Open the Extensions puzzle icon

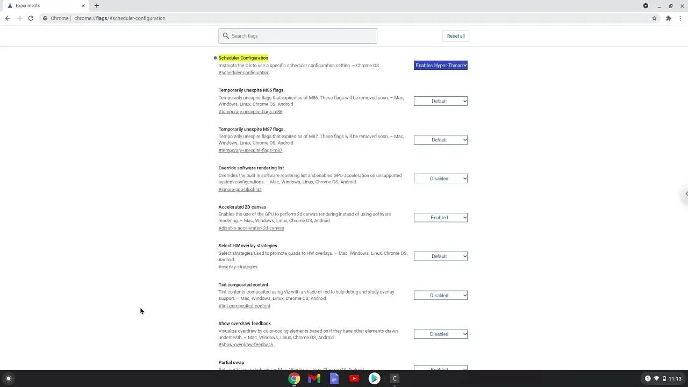(x=669, y=18)
